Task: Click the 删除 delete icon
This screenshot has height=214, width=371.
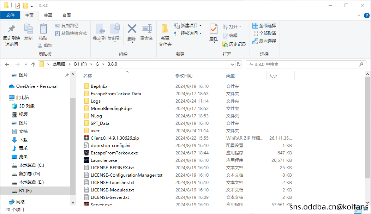Action: click(x=131, y=30)
